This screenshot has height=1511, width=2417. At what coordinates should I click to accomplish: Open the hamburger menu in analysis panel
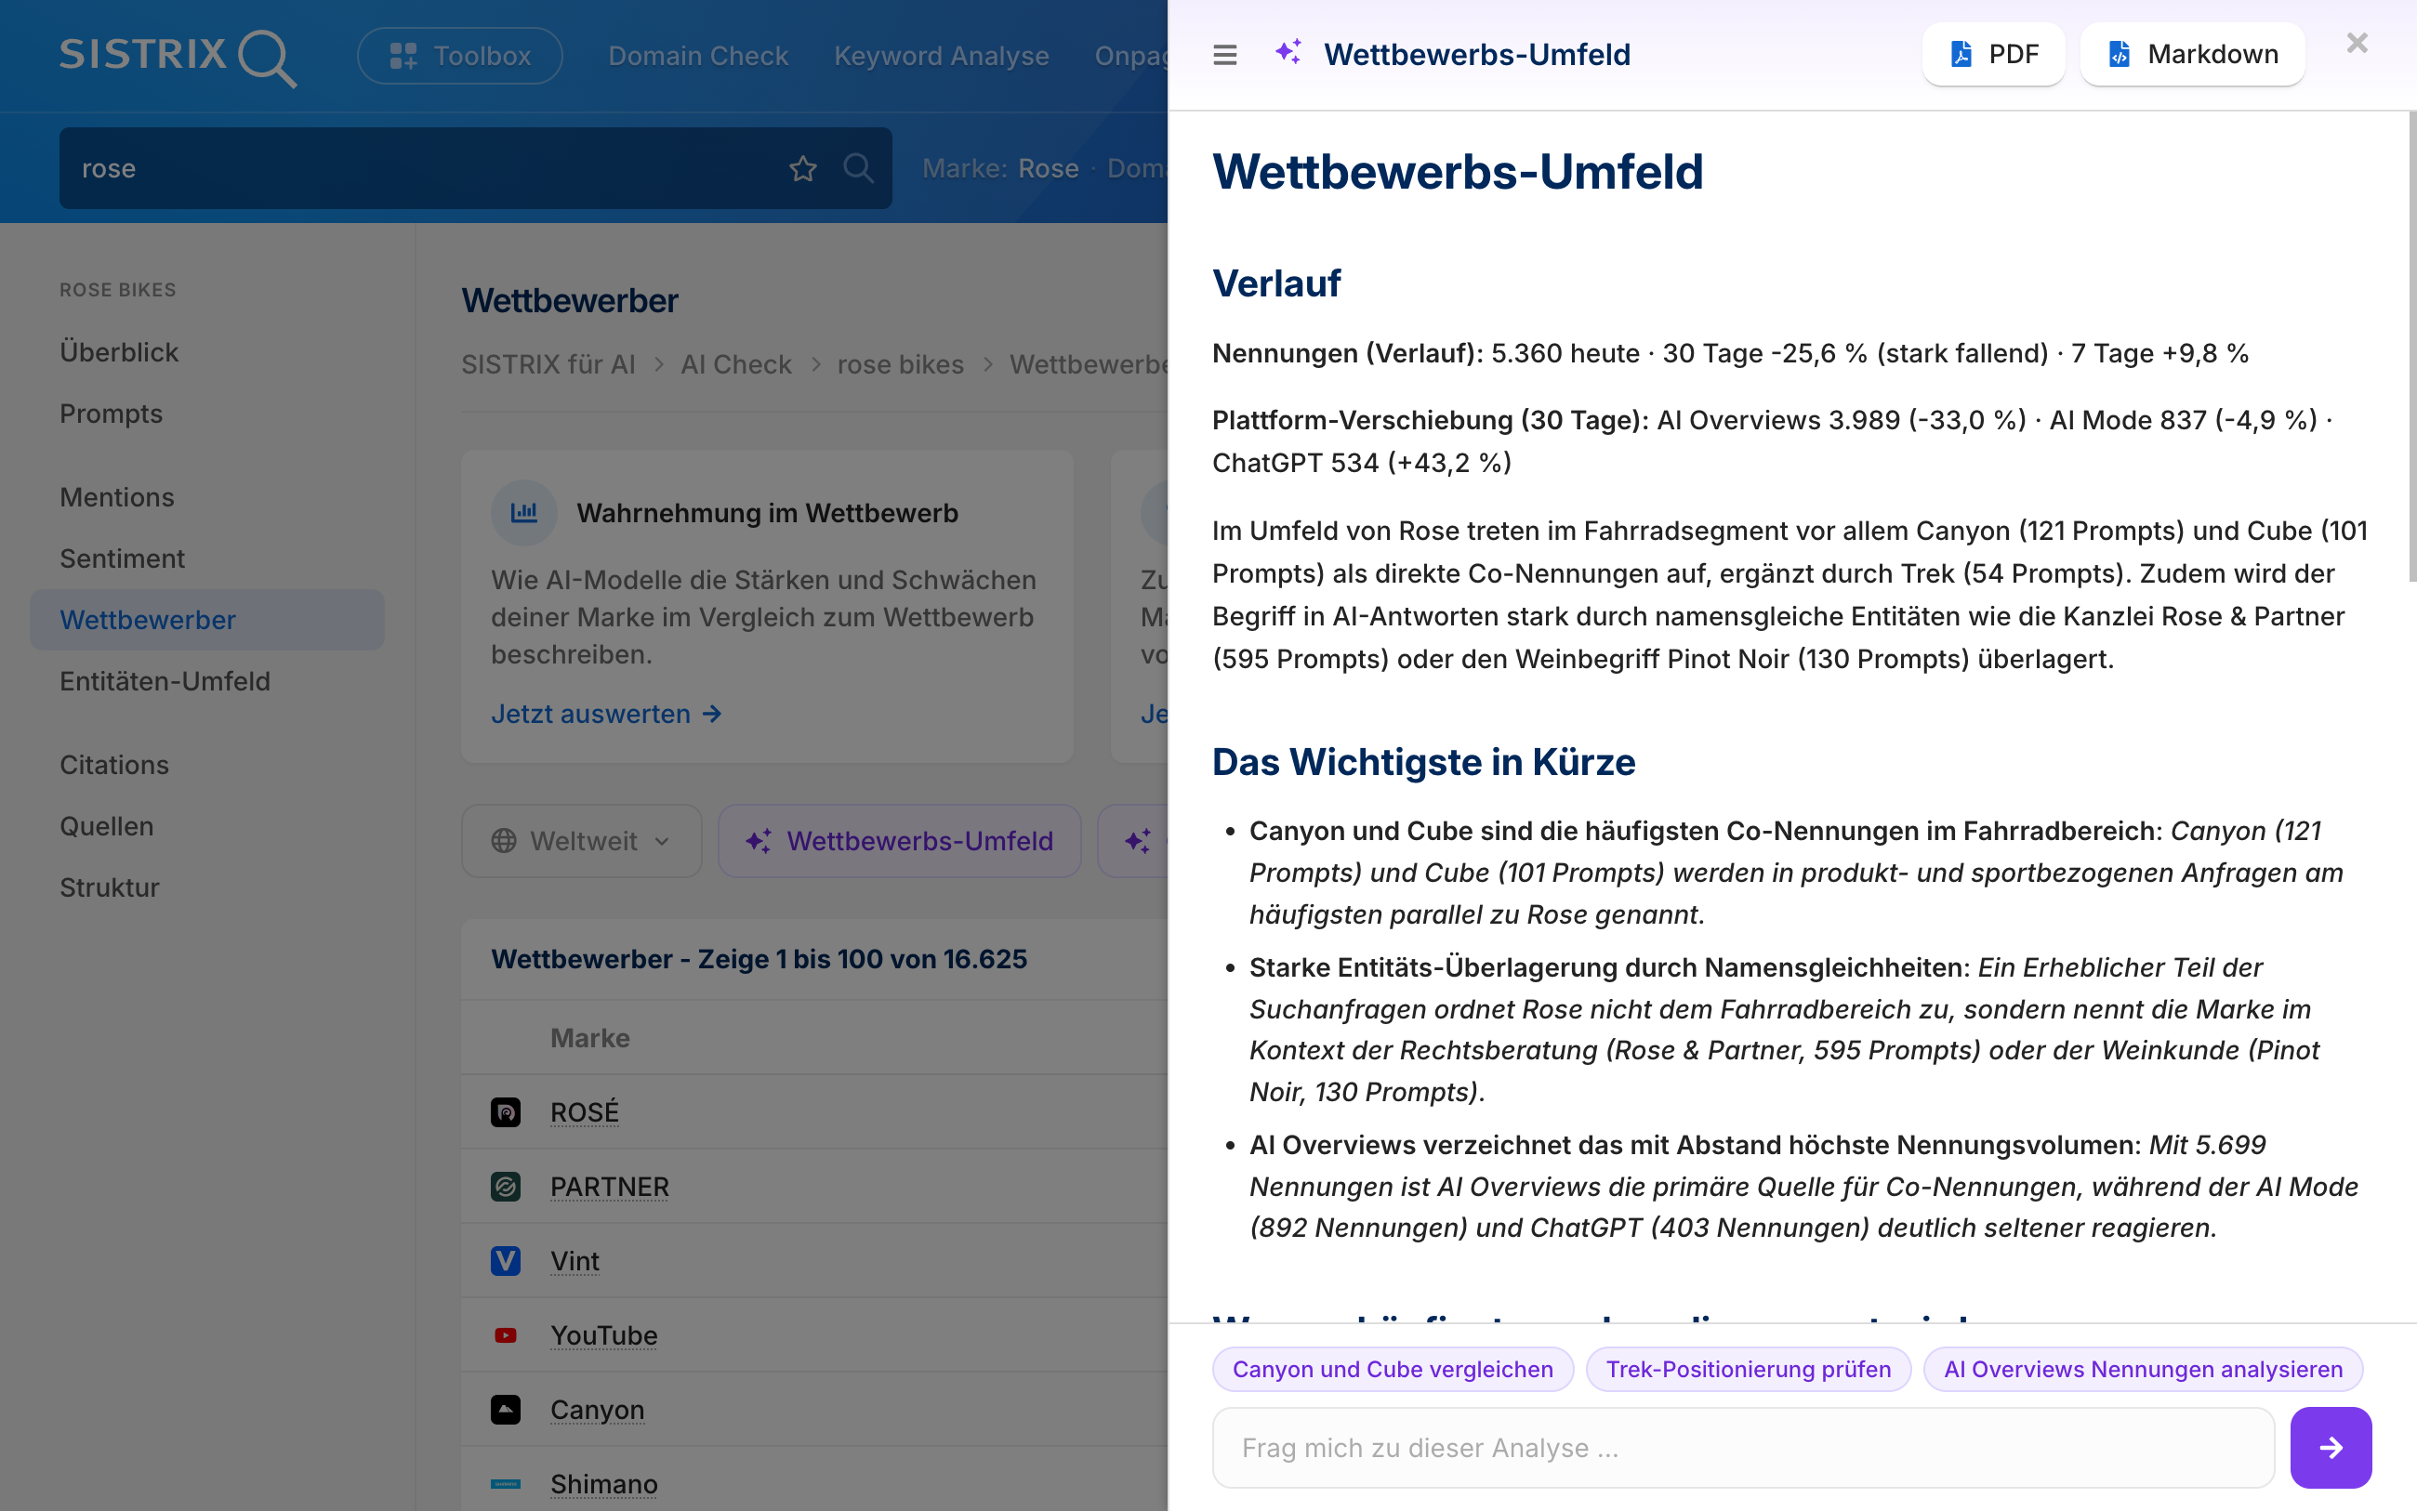pyautogui.click(x=1224, y=54)
